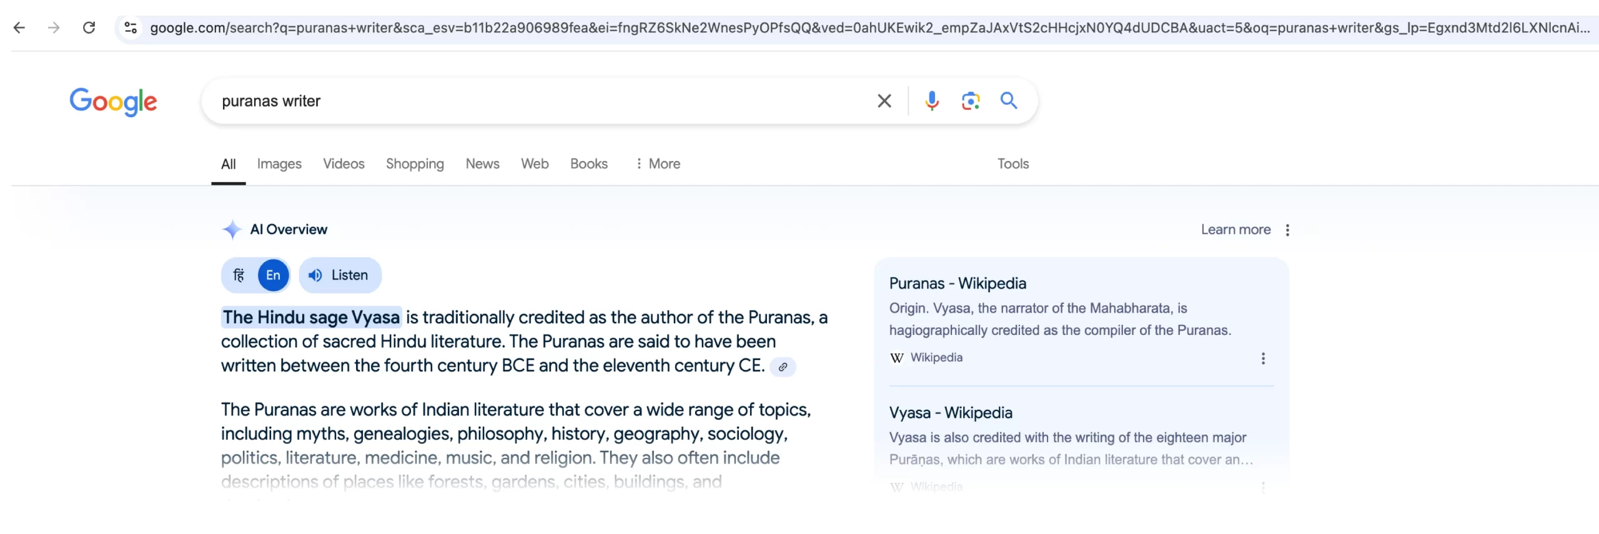The width and height of the screenshot is (1599, 534).
Task: Play audio with the Listen button
Action: point(340,275)
